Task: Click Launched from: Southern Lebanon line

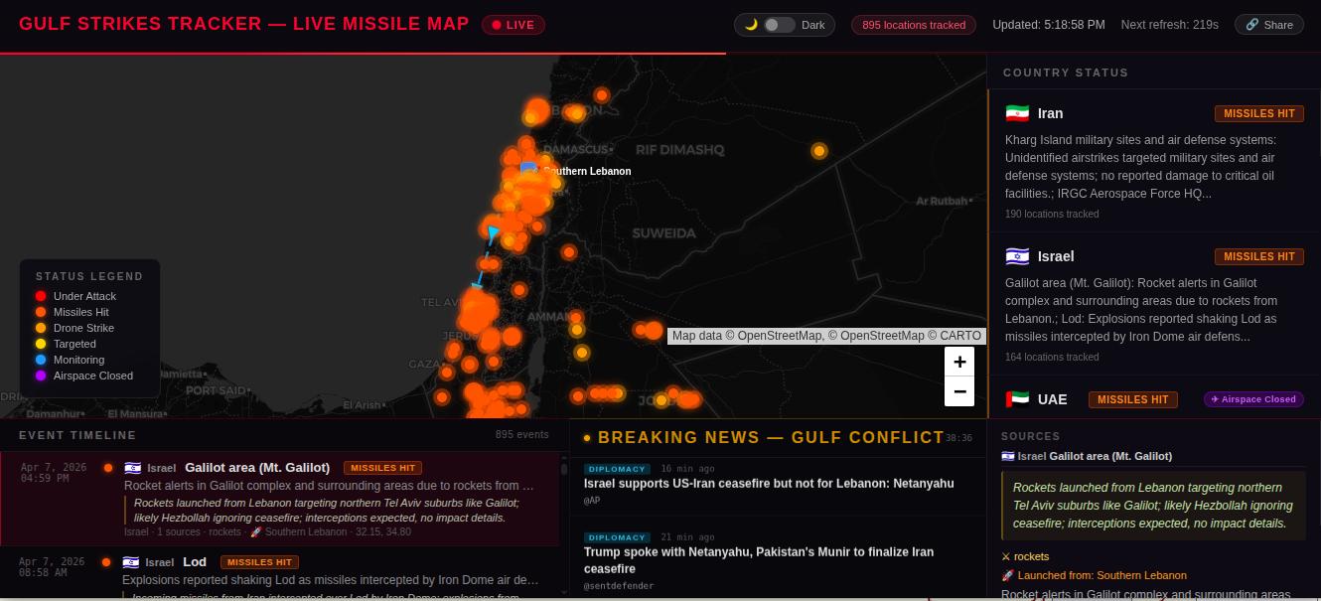Action: (1094, 575)
